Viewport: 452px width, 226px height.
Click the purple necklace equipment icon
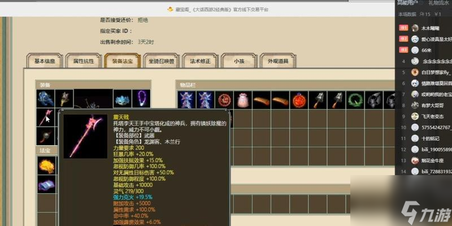141,98
